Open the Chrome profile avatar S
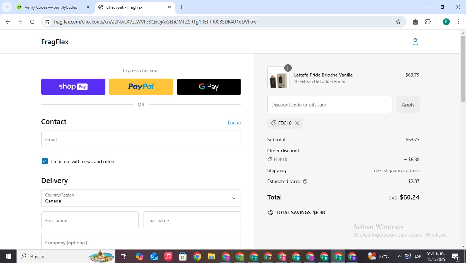Screen dimensions: 466x263 tap(446, 22)
